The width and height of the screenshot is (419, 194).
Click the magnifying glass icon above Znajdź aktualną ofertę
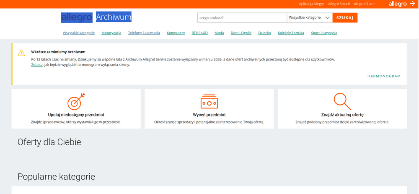(x=342, y=101)
